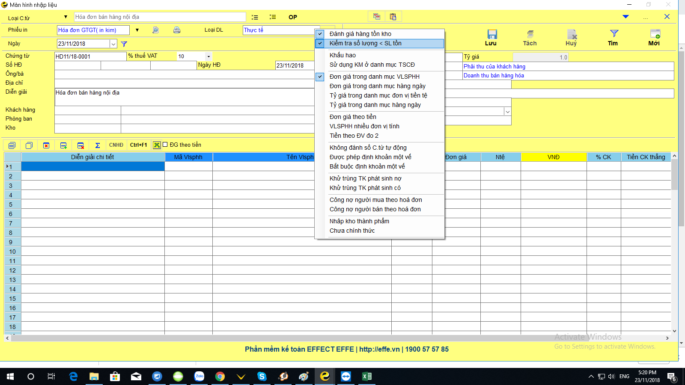Click the first list-options icon after Loại C.từ field

255,17
